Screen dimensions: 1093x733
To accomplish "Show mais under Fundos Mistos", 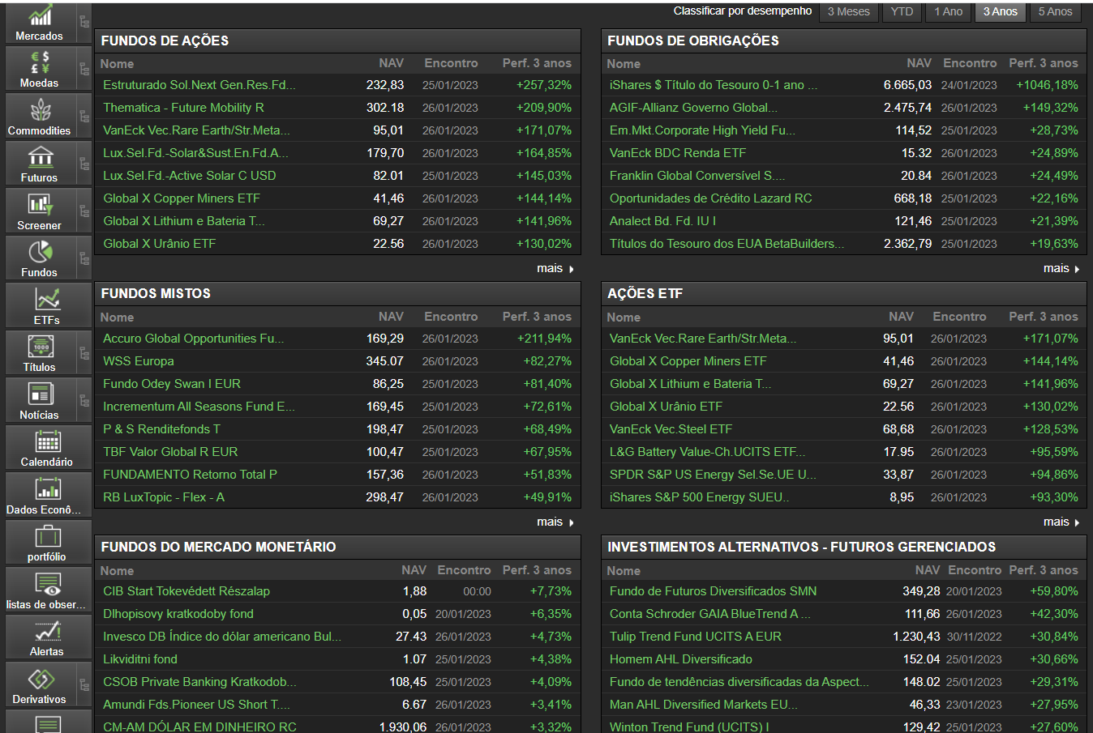I will [555, 522].
